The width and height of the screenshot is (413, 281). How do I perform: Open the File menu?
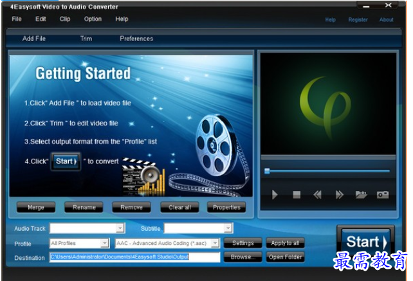coord(17,19)
